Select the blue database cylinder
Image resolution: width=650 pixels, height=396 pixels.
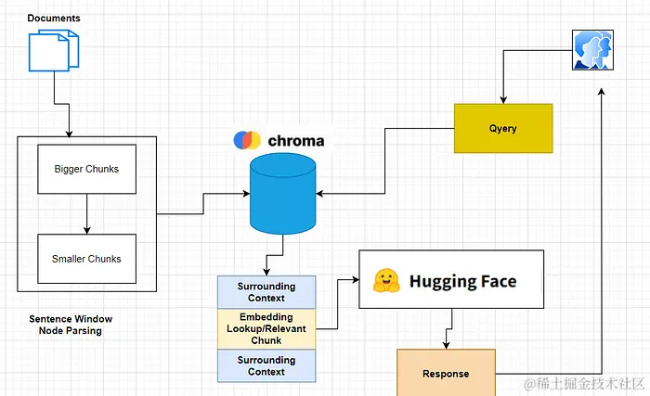pos(282,194)
